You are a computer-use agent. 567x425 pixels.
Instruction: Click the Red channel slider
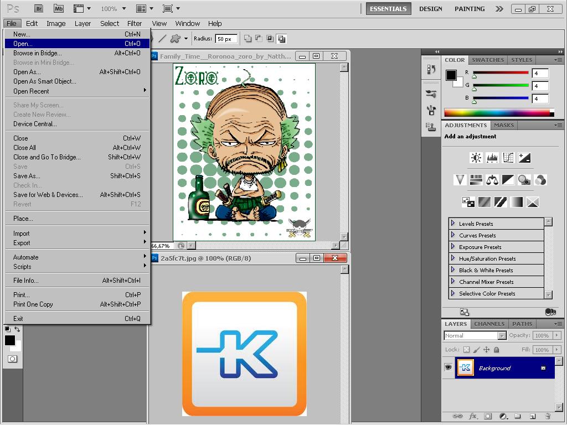tap(501, 73)
